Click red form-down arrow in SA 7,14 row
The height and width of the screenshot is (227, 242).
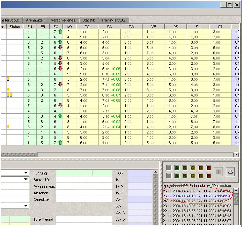(60, 85)
